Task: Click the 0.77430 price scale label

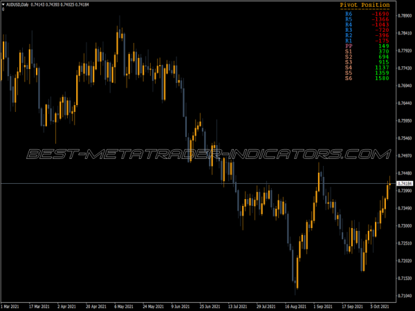Action: 405,68
